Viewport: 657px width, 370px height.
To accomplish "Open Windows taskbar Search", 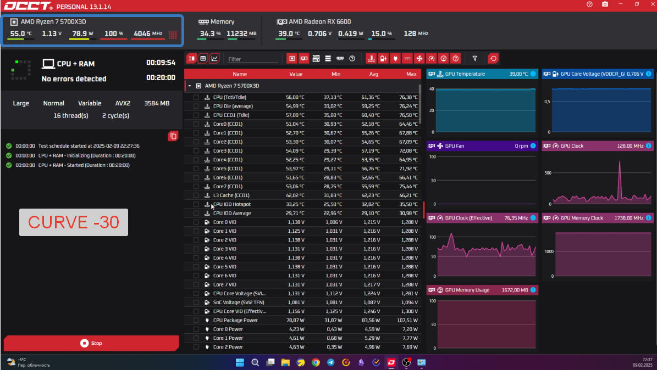I will pos(255,362).
